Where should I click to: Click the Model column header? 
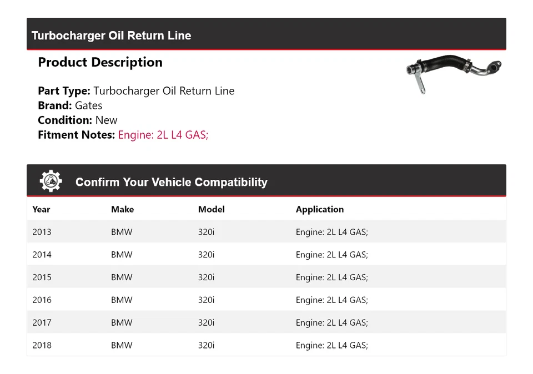[211, 209]
